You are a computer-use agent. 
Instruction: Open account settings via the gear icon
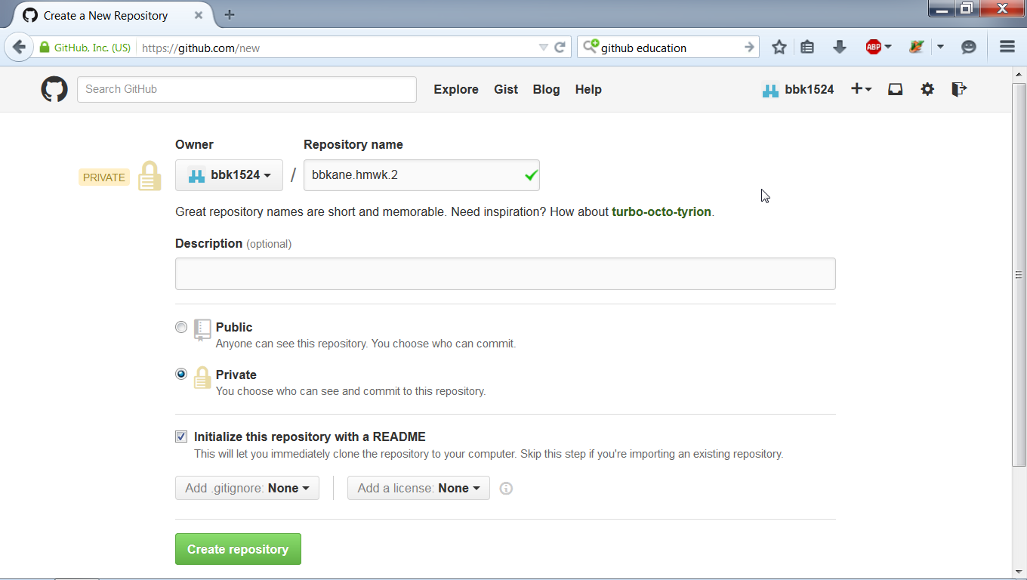[x=927, y=88]
